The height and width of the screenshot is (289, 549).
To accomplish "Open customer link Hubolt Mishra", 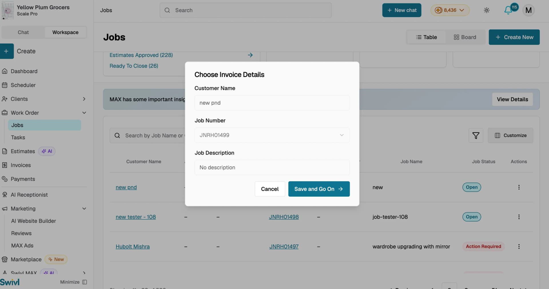I will pos(133,246).
